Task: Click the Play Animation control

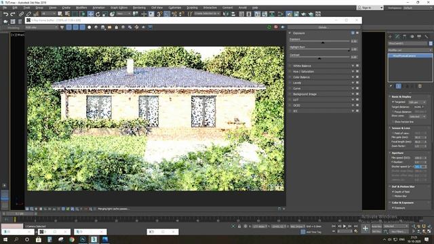Action: click(x=344, y=226)
